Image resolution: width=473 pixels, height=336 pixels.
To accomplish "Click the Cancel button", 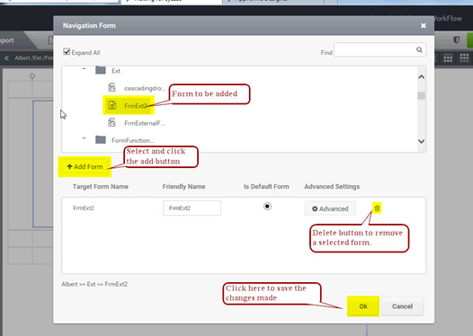I will pyautogui.click(x=402, y=306).
